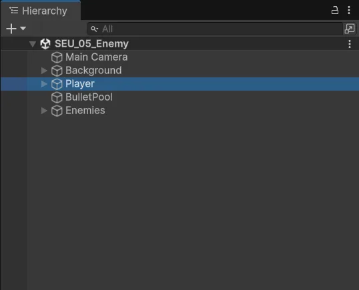
Task: Click the scene search window icon beside search
Action: click(x=350, y=29)
